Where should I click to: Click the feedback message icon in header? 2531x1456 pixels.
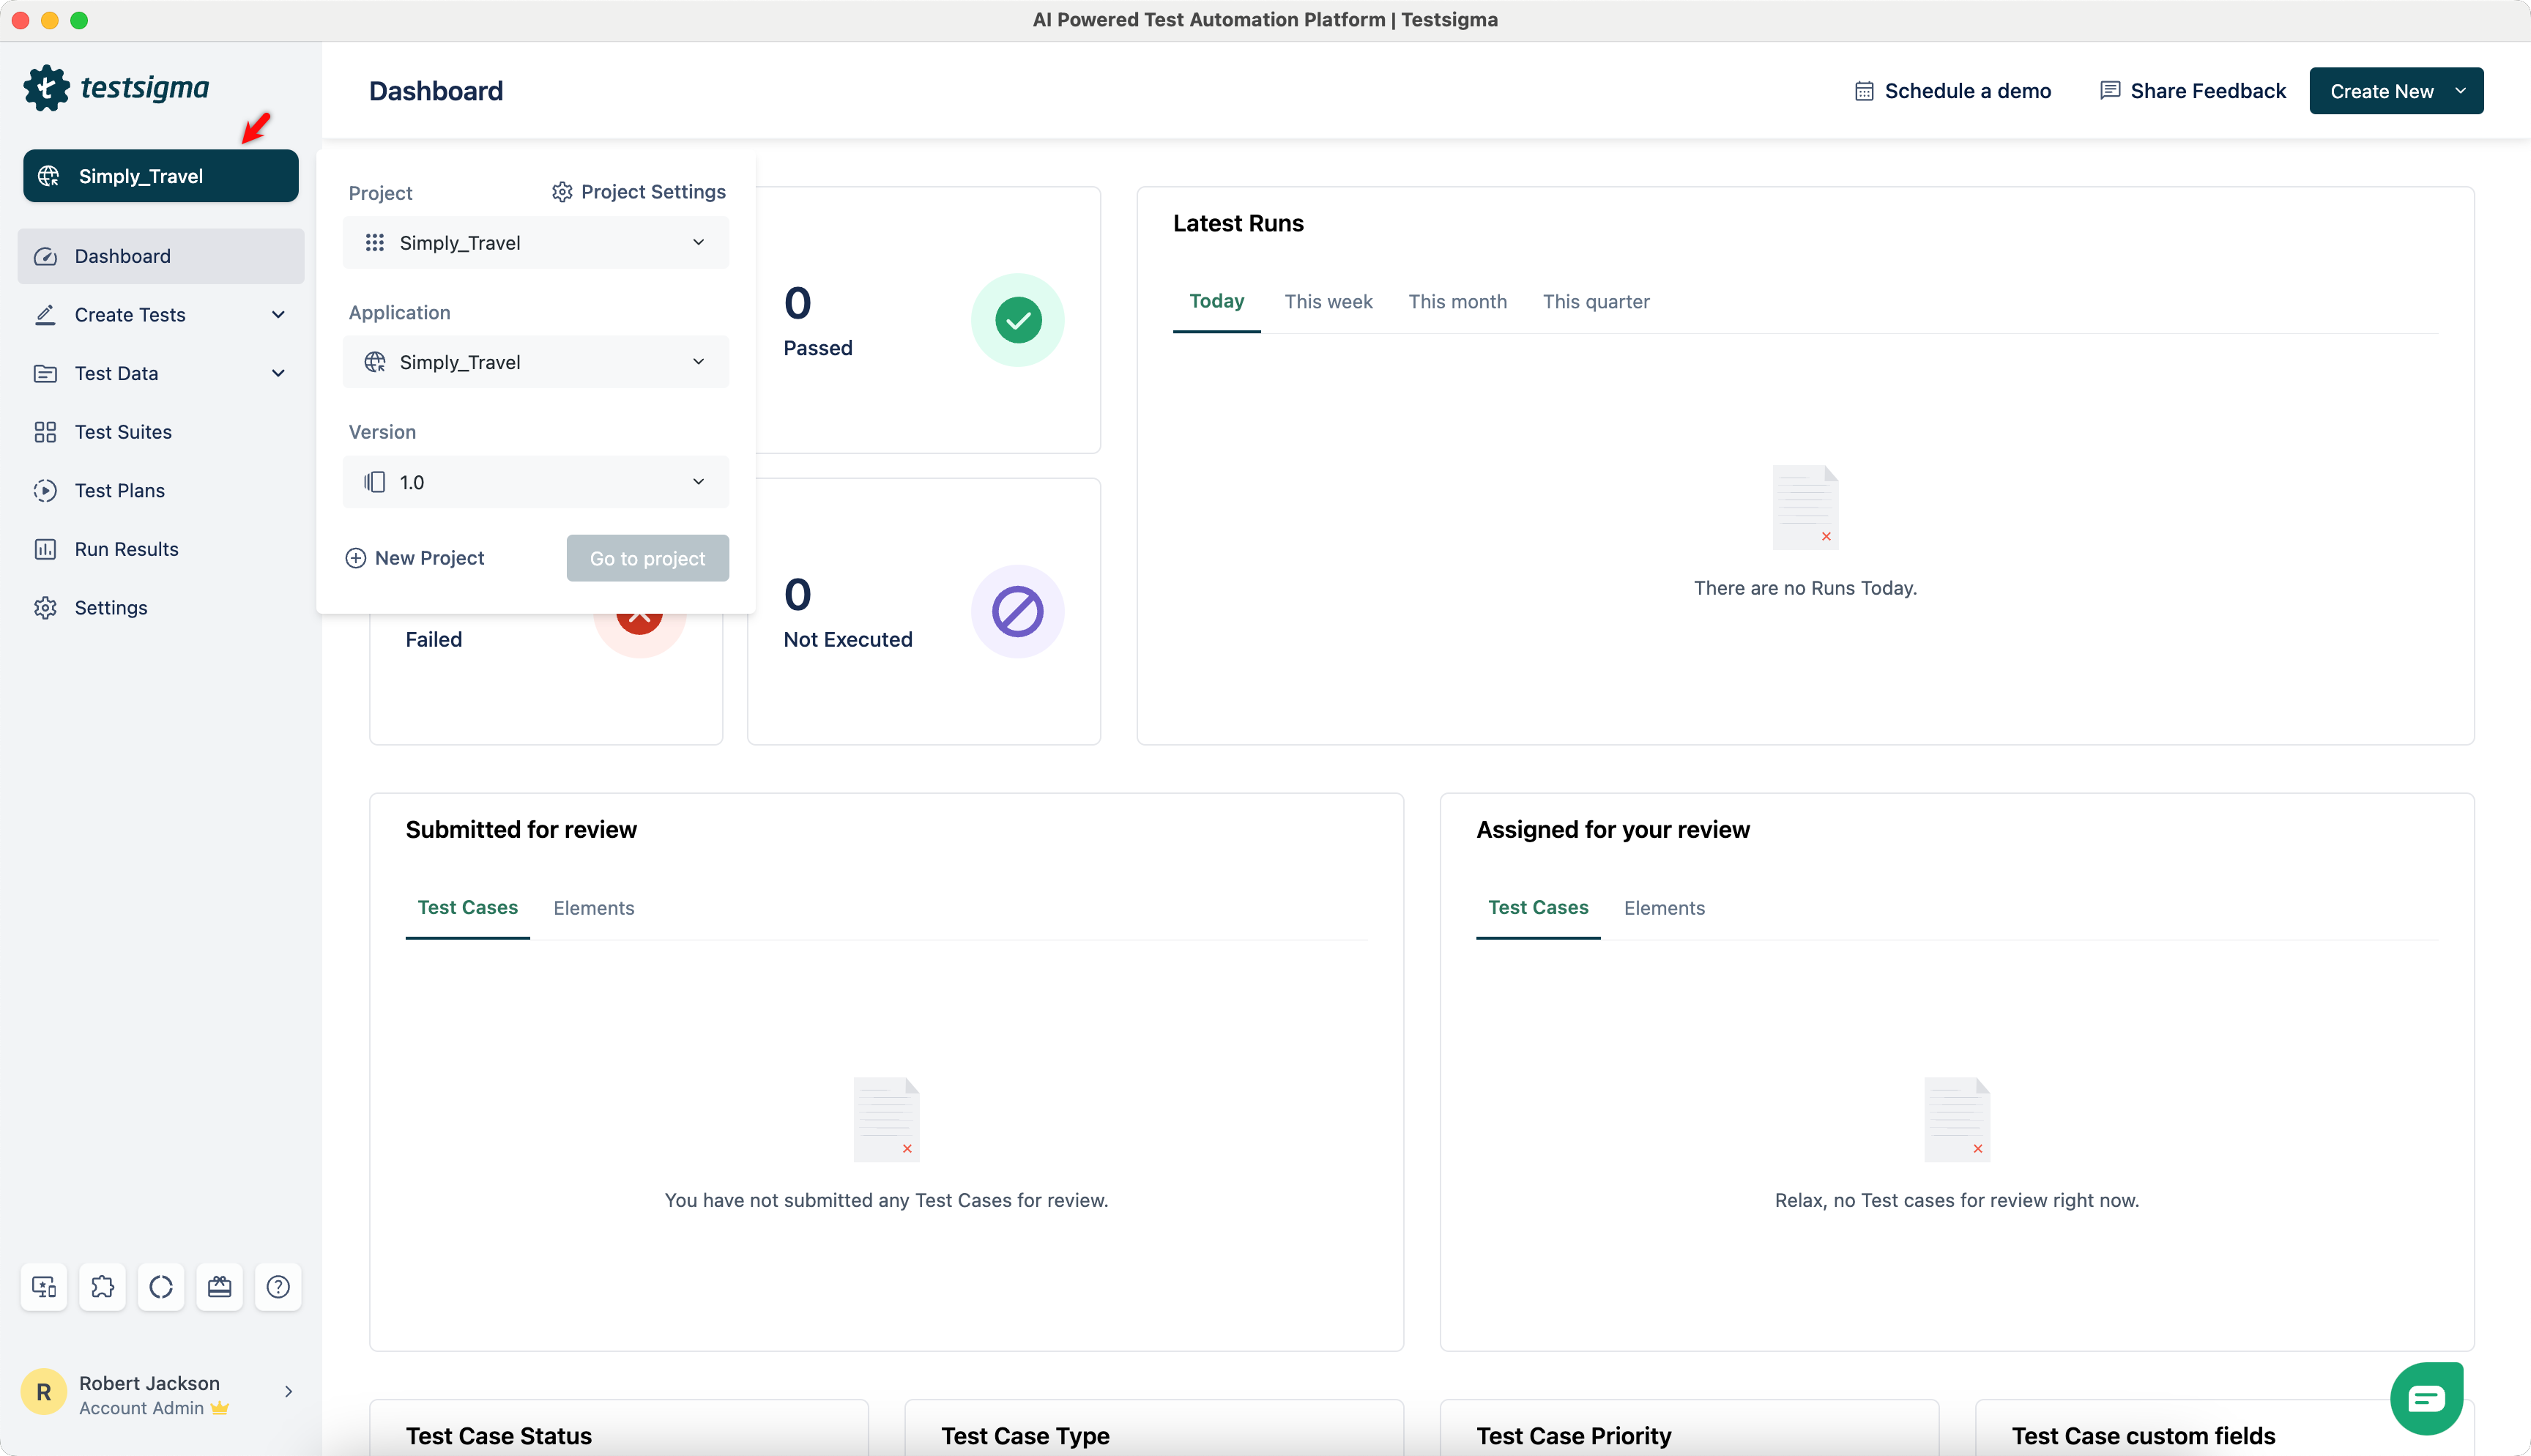2109,91
